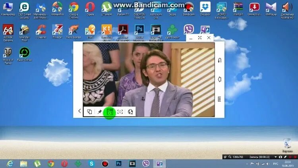Take a snapshot with the Bandicam camera icon
298x168 pixels.
point(281,157)
